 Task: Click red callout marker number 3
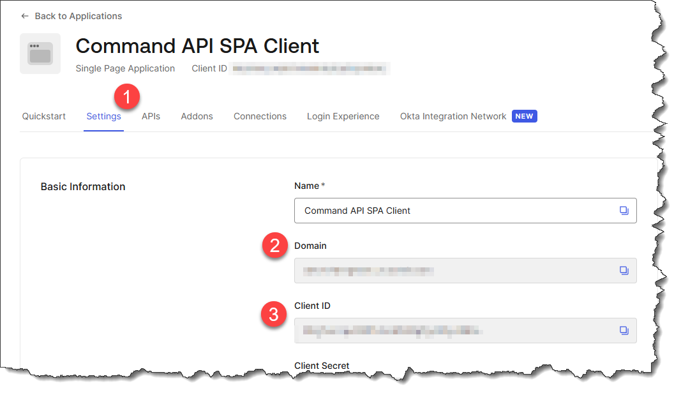(273, 315)
